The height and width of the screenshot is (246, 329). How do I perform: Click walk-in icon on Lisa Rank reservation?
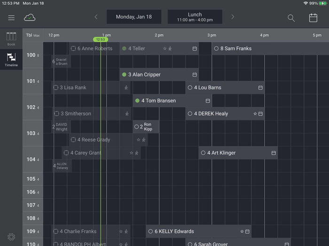point(126,88)
